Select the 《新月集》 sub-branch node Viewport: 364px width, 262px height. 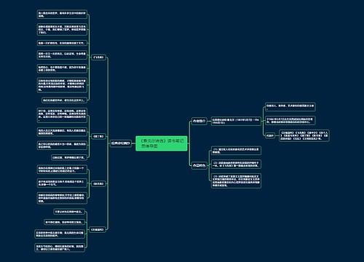point(98,184)
